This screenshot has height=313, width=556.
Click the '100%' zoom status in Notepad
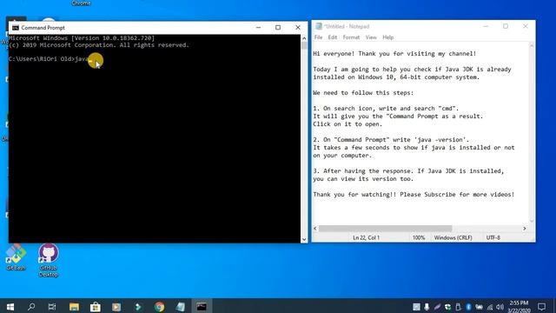tap(419, 237)
